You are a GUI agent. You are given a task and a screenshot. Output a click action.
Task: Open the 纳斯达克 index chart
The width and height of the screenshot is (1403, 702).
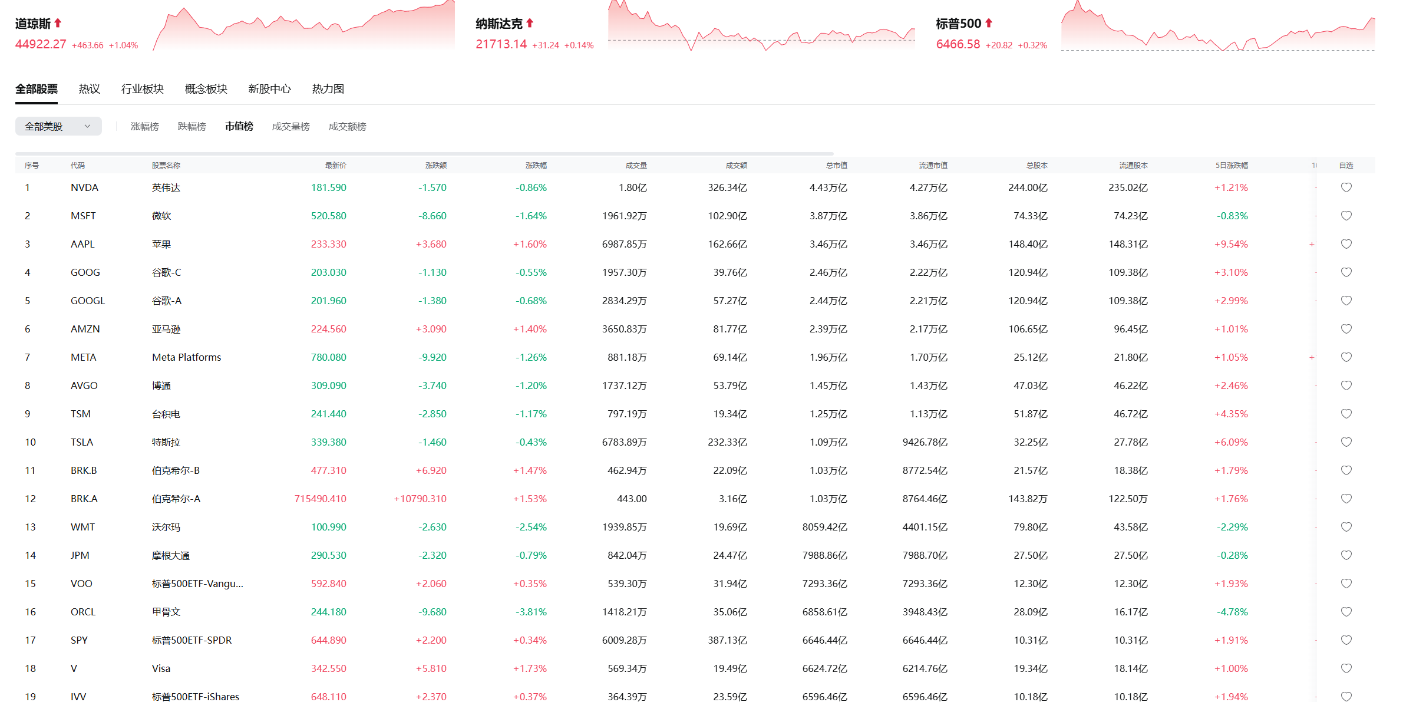pyautogui.click(x=761, y=27)
